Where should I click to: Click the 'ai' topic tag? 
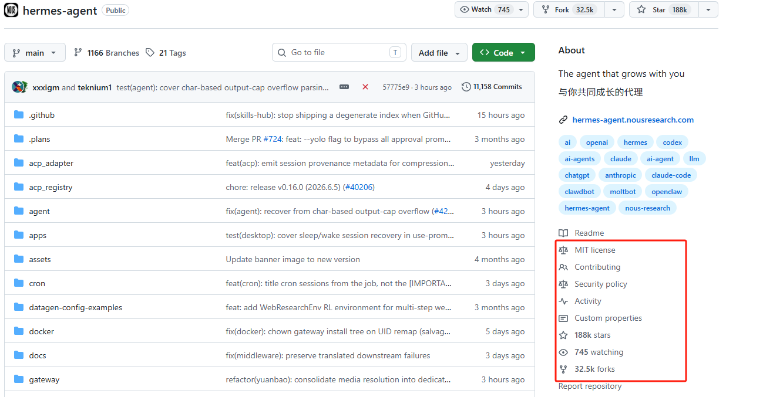(567, 142)
